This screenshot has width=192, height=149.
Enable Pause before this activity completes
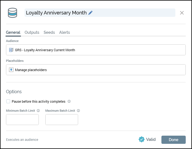pyautogui.click(x=8, y=102)
